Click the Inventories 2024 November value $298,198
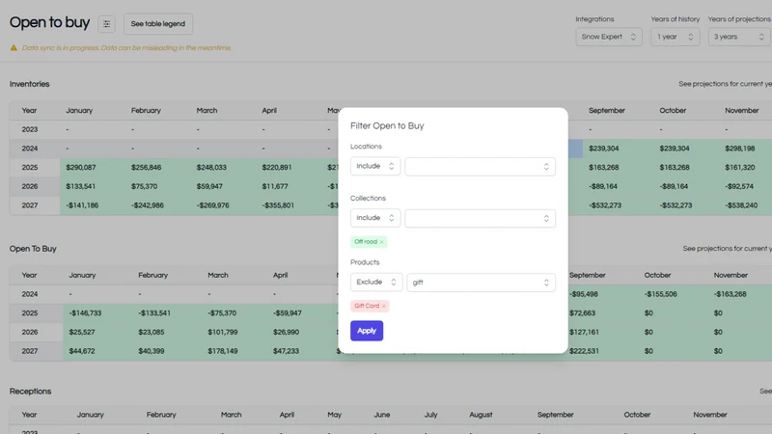The height and width of the screenshot is (434, 772). [739, 149]
